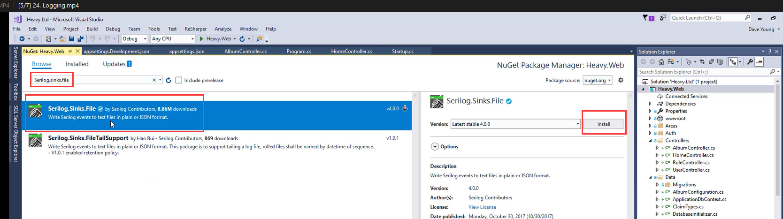Navigate backward with the toolbar back arrow
Image resolution: width=783 pixels, height=219 pixels.
tap(22, 39)
